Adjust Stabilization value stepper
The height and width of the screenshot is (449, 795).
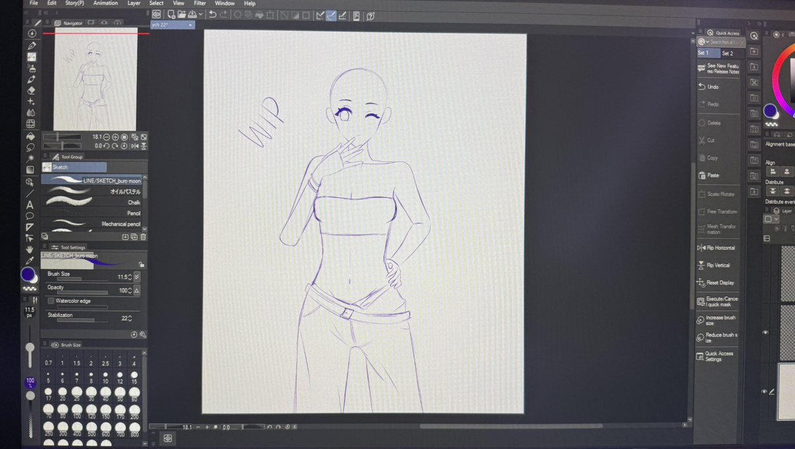pos(130,319)
